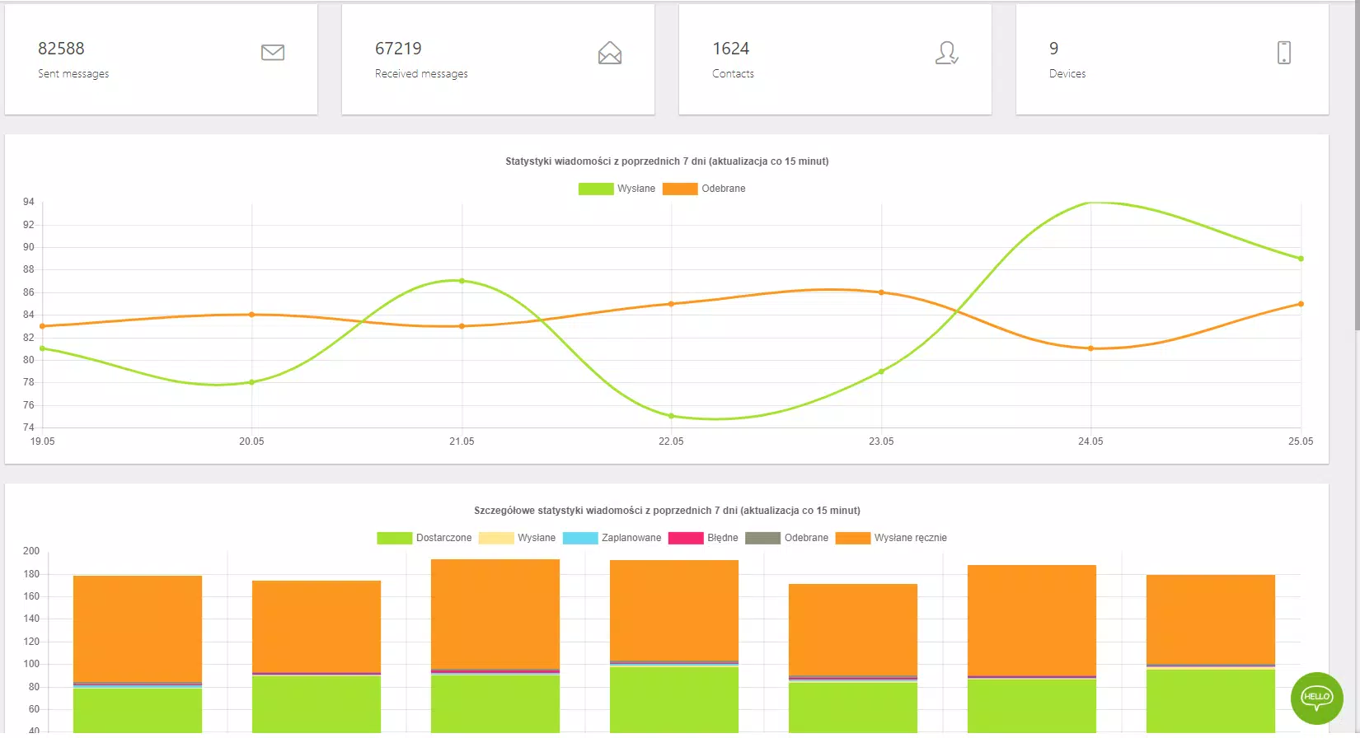Open the 1624 Contacts card
1360x738 pixels.
coord(836,59)
